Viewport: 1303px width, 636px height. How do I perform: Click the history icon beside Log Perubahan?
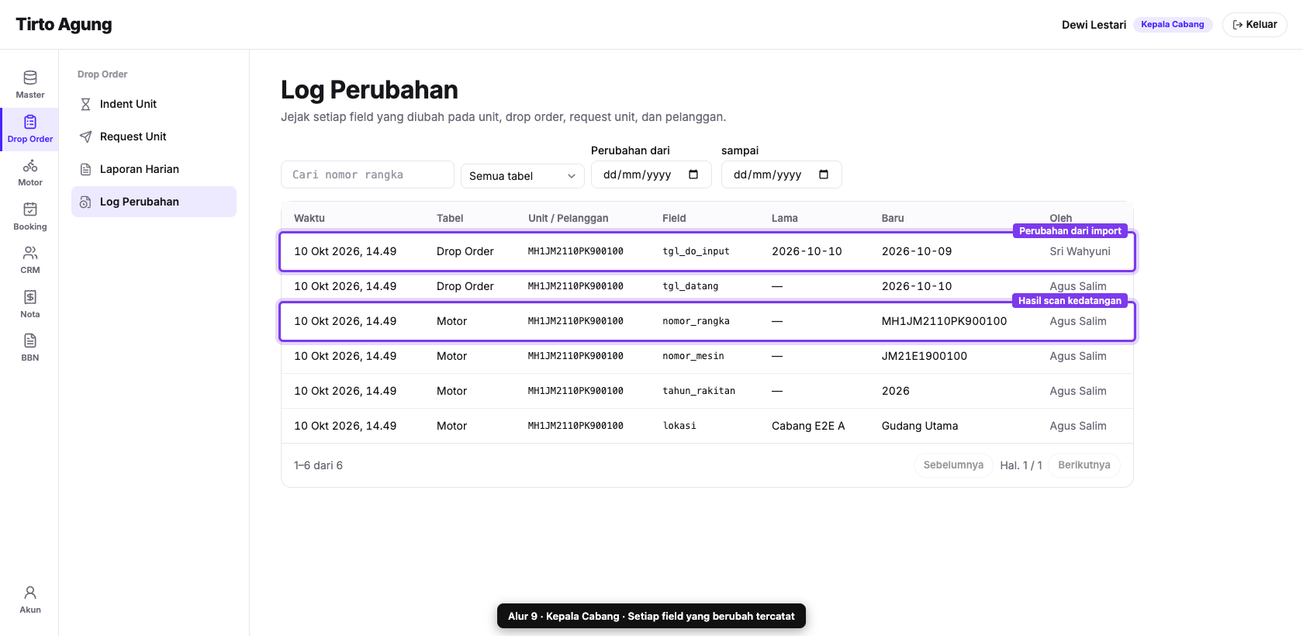(86, 202)
